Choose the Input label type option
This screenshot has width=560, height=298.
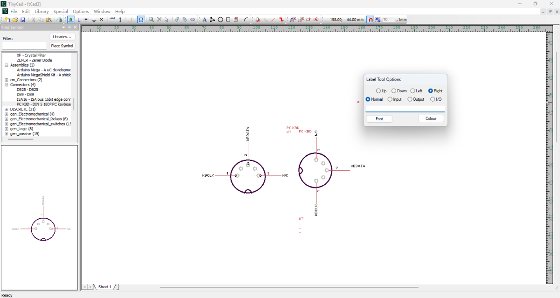pos(390,99)
